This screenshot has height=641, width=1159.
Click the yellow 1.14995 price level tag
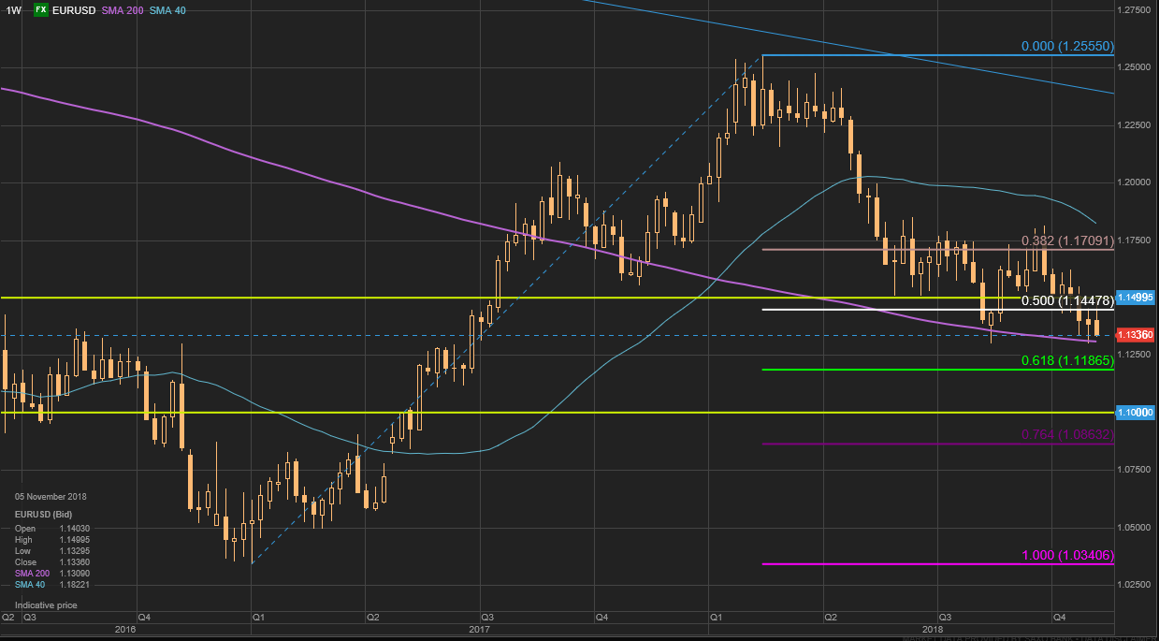click(1136, 297)
